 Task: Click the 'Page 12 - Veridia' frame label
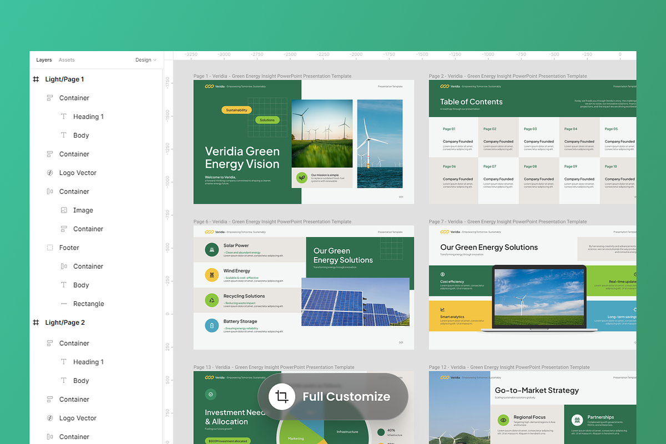tap(509, 367)
